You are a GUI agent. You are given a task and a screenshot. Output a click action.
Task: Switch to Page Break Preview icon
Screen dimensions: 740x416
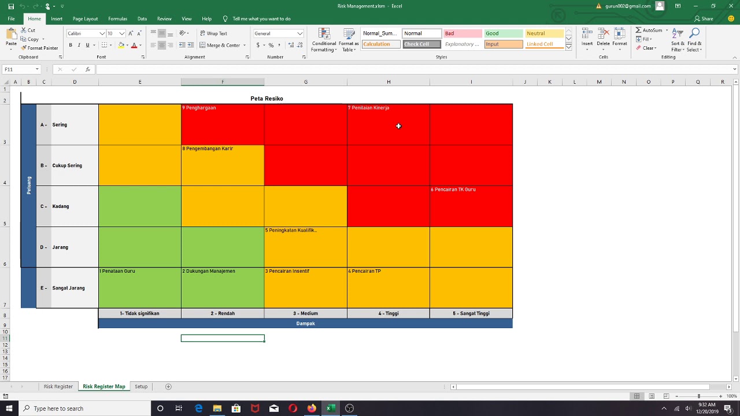[666, 396]
